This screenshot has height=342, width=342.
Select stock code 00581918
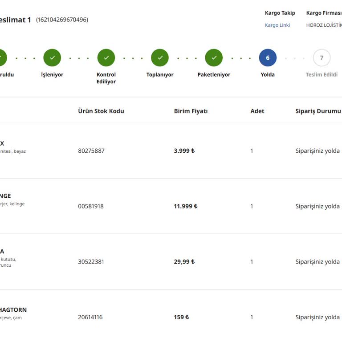91,206
